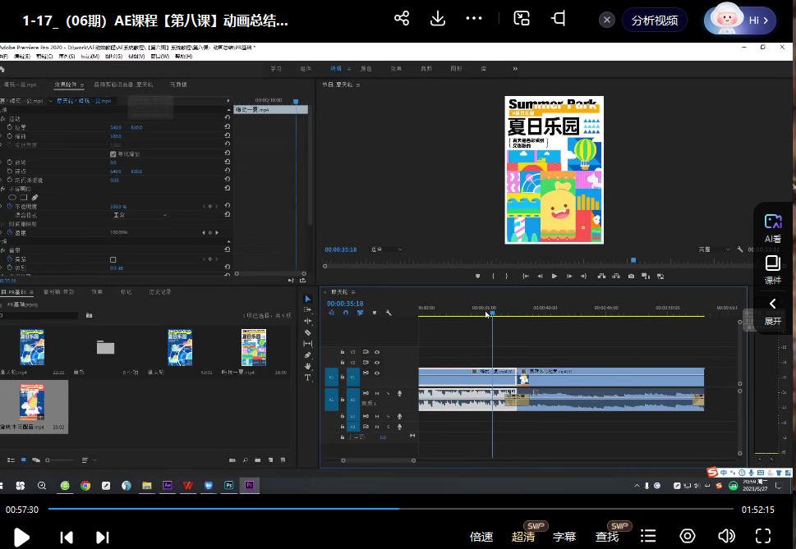Viewport: 796px width, 549px height.
Task: Toggle V1 track eye visibility
Action: [x=377, y=373]
